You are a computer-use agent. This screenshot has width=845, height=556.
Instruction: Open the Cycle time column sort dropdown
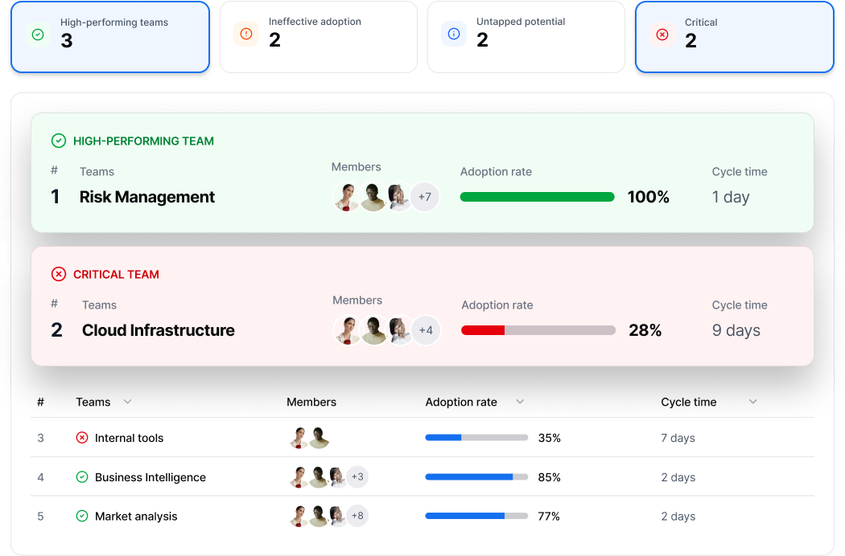(x=752, y=402)
